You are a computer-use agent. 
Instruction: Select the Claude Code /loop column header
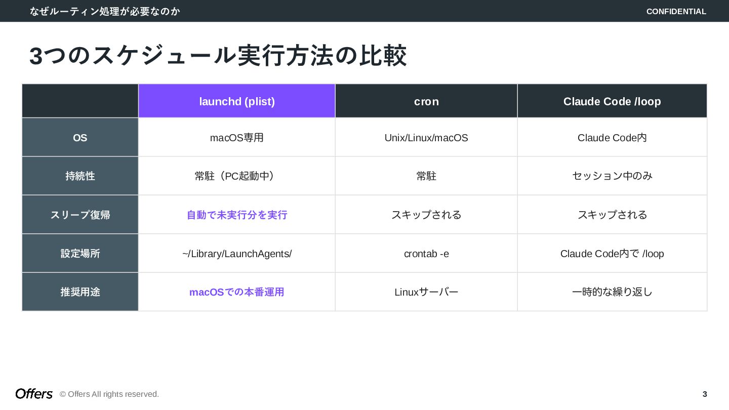pos(612,101)
